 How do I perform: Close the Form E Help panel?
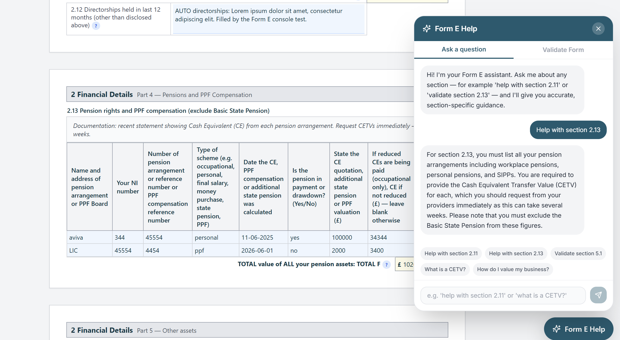(x=598, y=29)
